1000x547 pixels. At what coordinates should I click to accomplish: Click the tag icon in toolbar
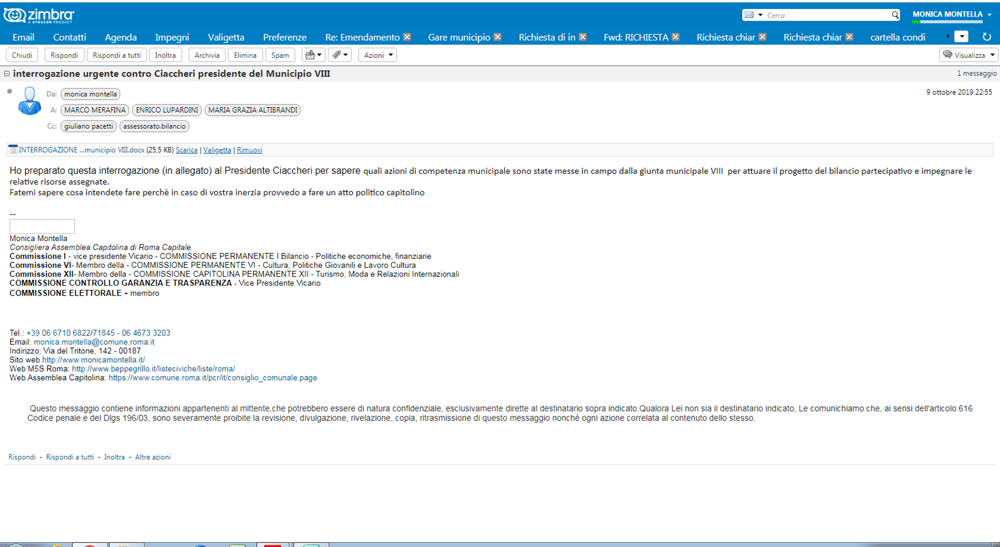(336, 55)
